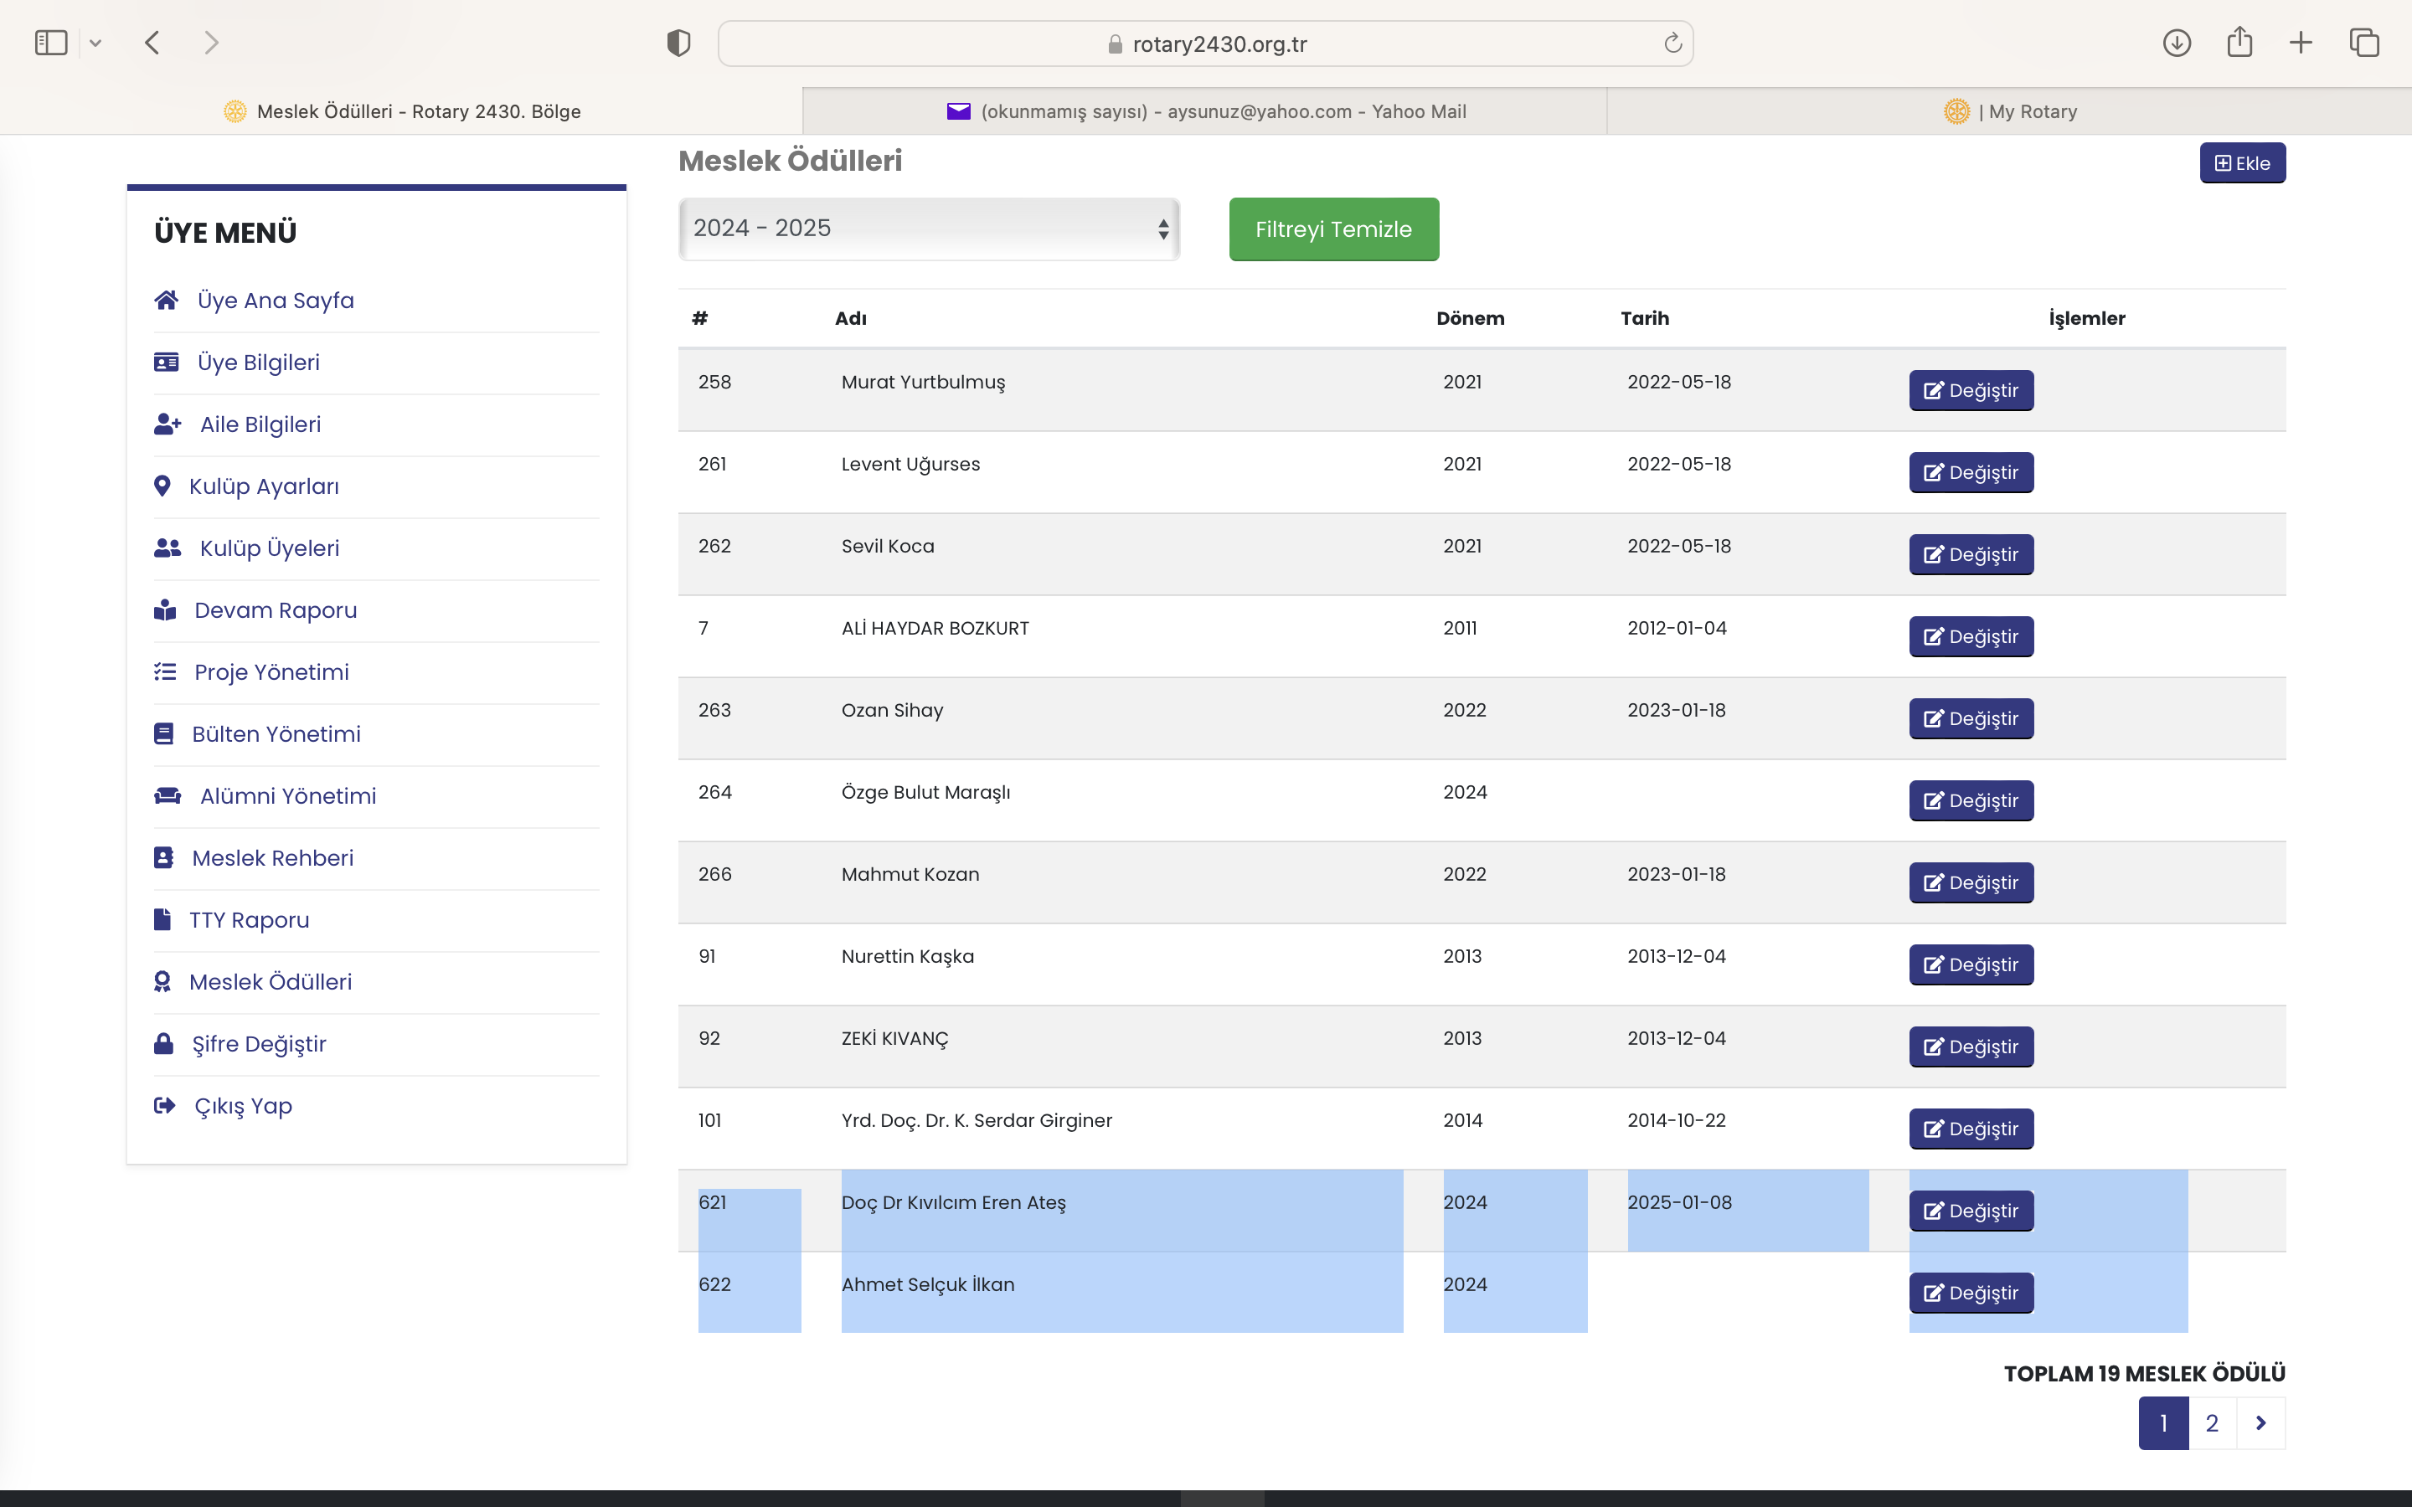Click the next page arrow

[x=2260, y=1423]
